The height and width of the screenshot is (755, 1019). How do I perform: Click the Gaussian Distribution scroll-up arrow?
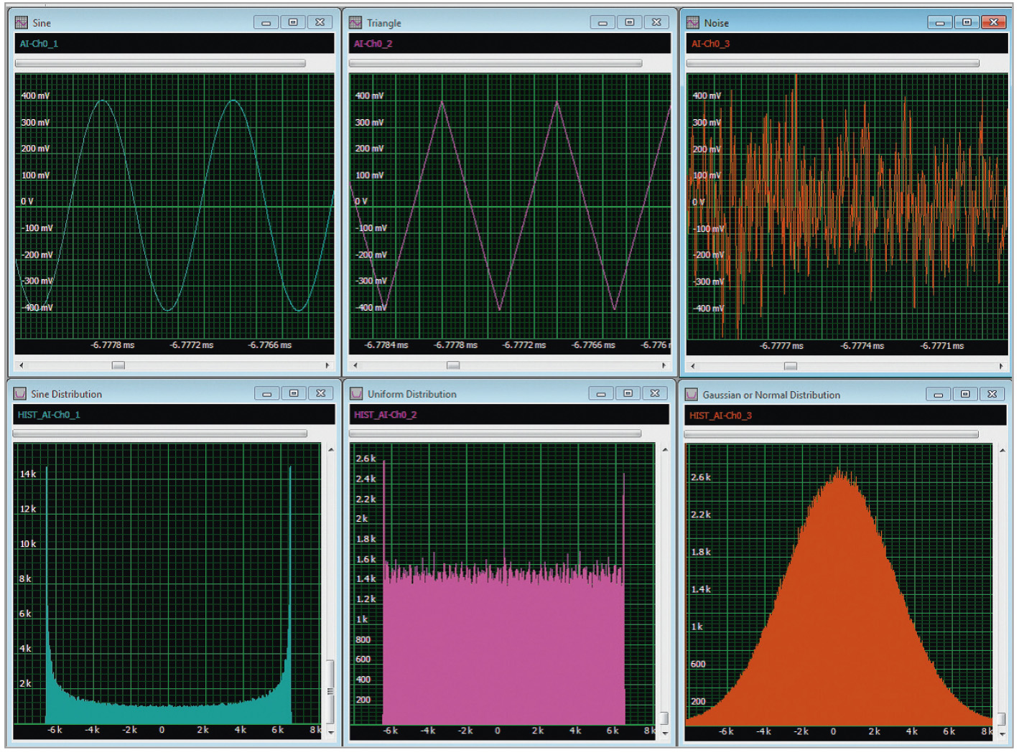(1002, 450)
